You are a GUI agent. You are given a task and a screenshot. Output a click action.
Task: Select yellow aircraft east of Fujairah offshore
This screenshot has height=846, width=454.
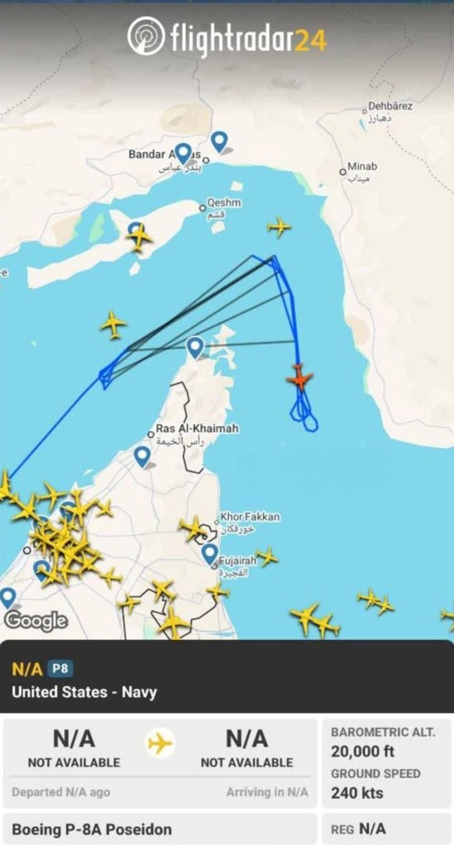[x=266, y=556]
